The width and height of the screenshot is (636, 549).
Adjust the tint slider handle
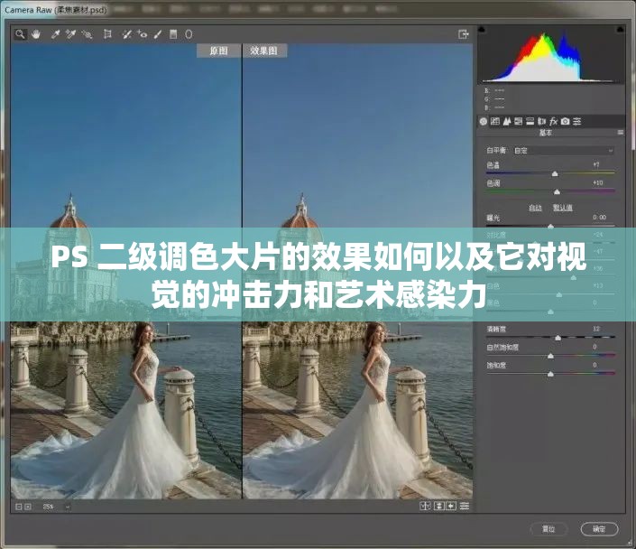click(x=557, y=191)
